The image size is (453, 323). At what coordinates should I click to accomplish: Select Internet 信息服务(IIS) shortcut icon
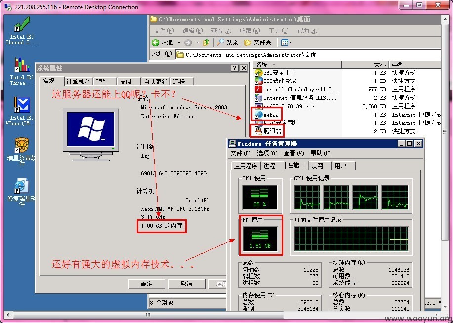(258, 98)
